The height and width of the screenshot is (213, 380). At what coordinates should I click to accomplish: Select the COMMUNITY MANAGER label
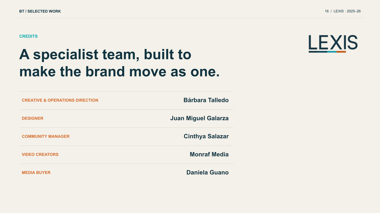[46, 136]
